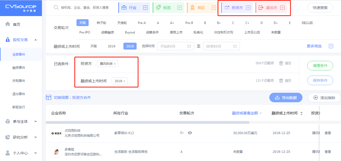Click the CVSource logo

(21, 8)
